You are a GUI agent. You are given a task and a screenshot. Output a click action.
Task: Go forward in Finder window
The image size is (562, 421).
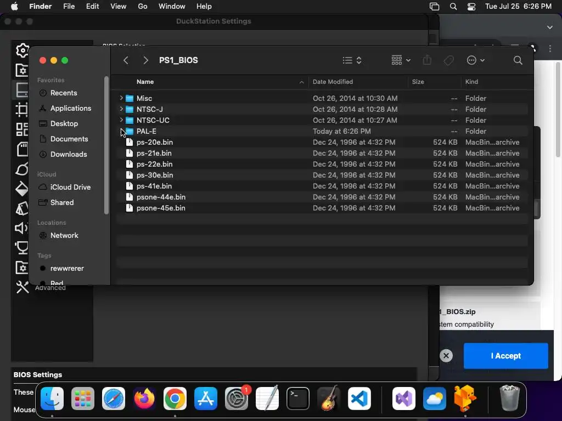[x=145, y=60]
